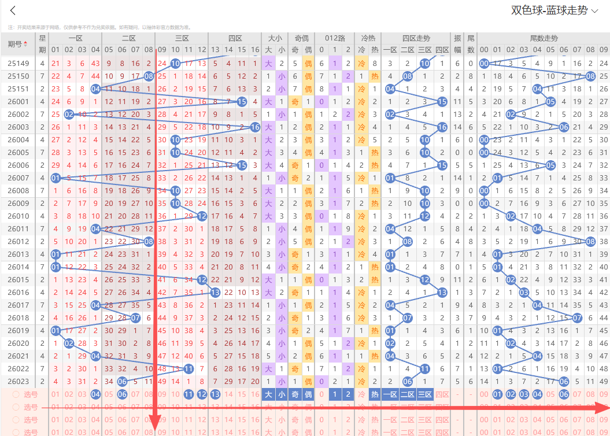Deselect blue ball 11 in first 选号 row
Screen dimensions: 610x436
click(x=188, y=394)
